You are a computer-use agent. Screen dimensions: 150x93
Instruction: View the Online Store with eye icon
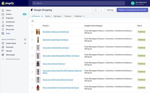coord(25,43)
